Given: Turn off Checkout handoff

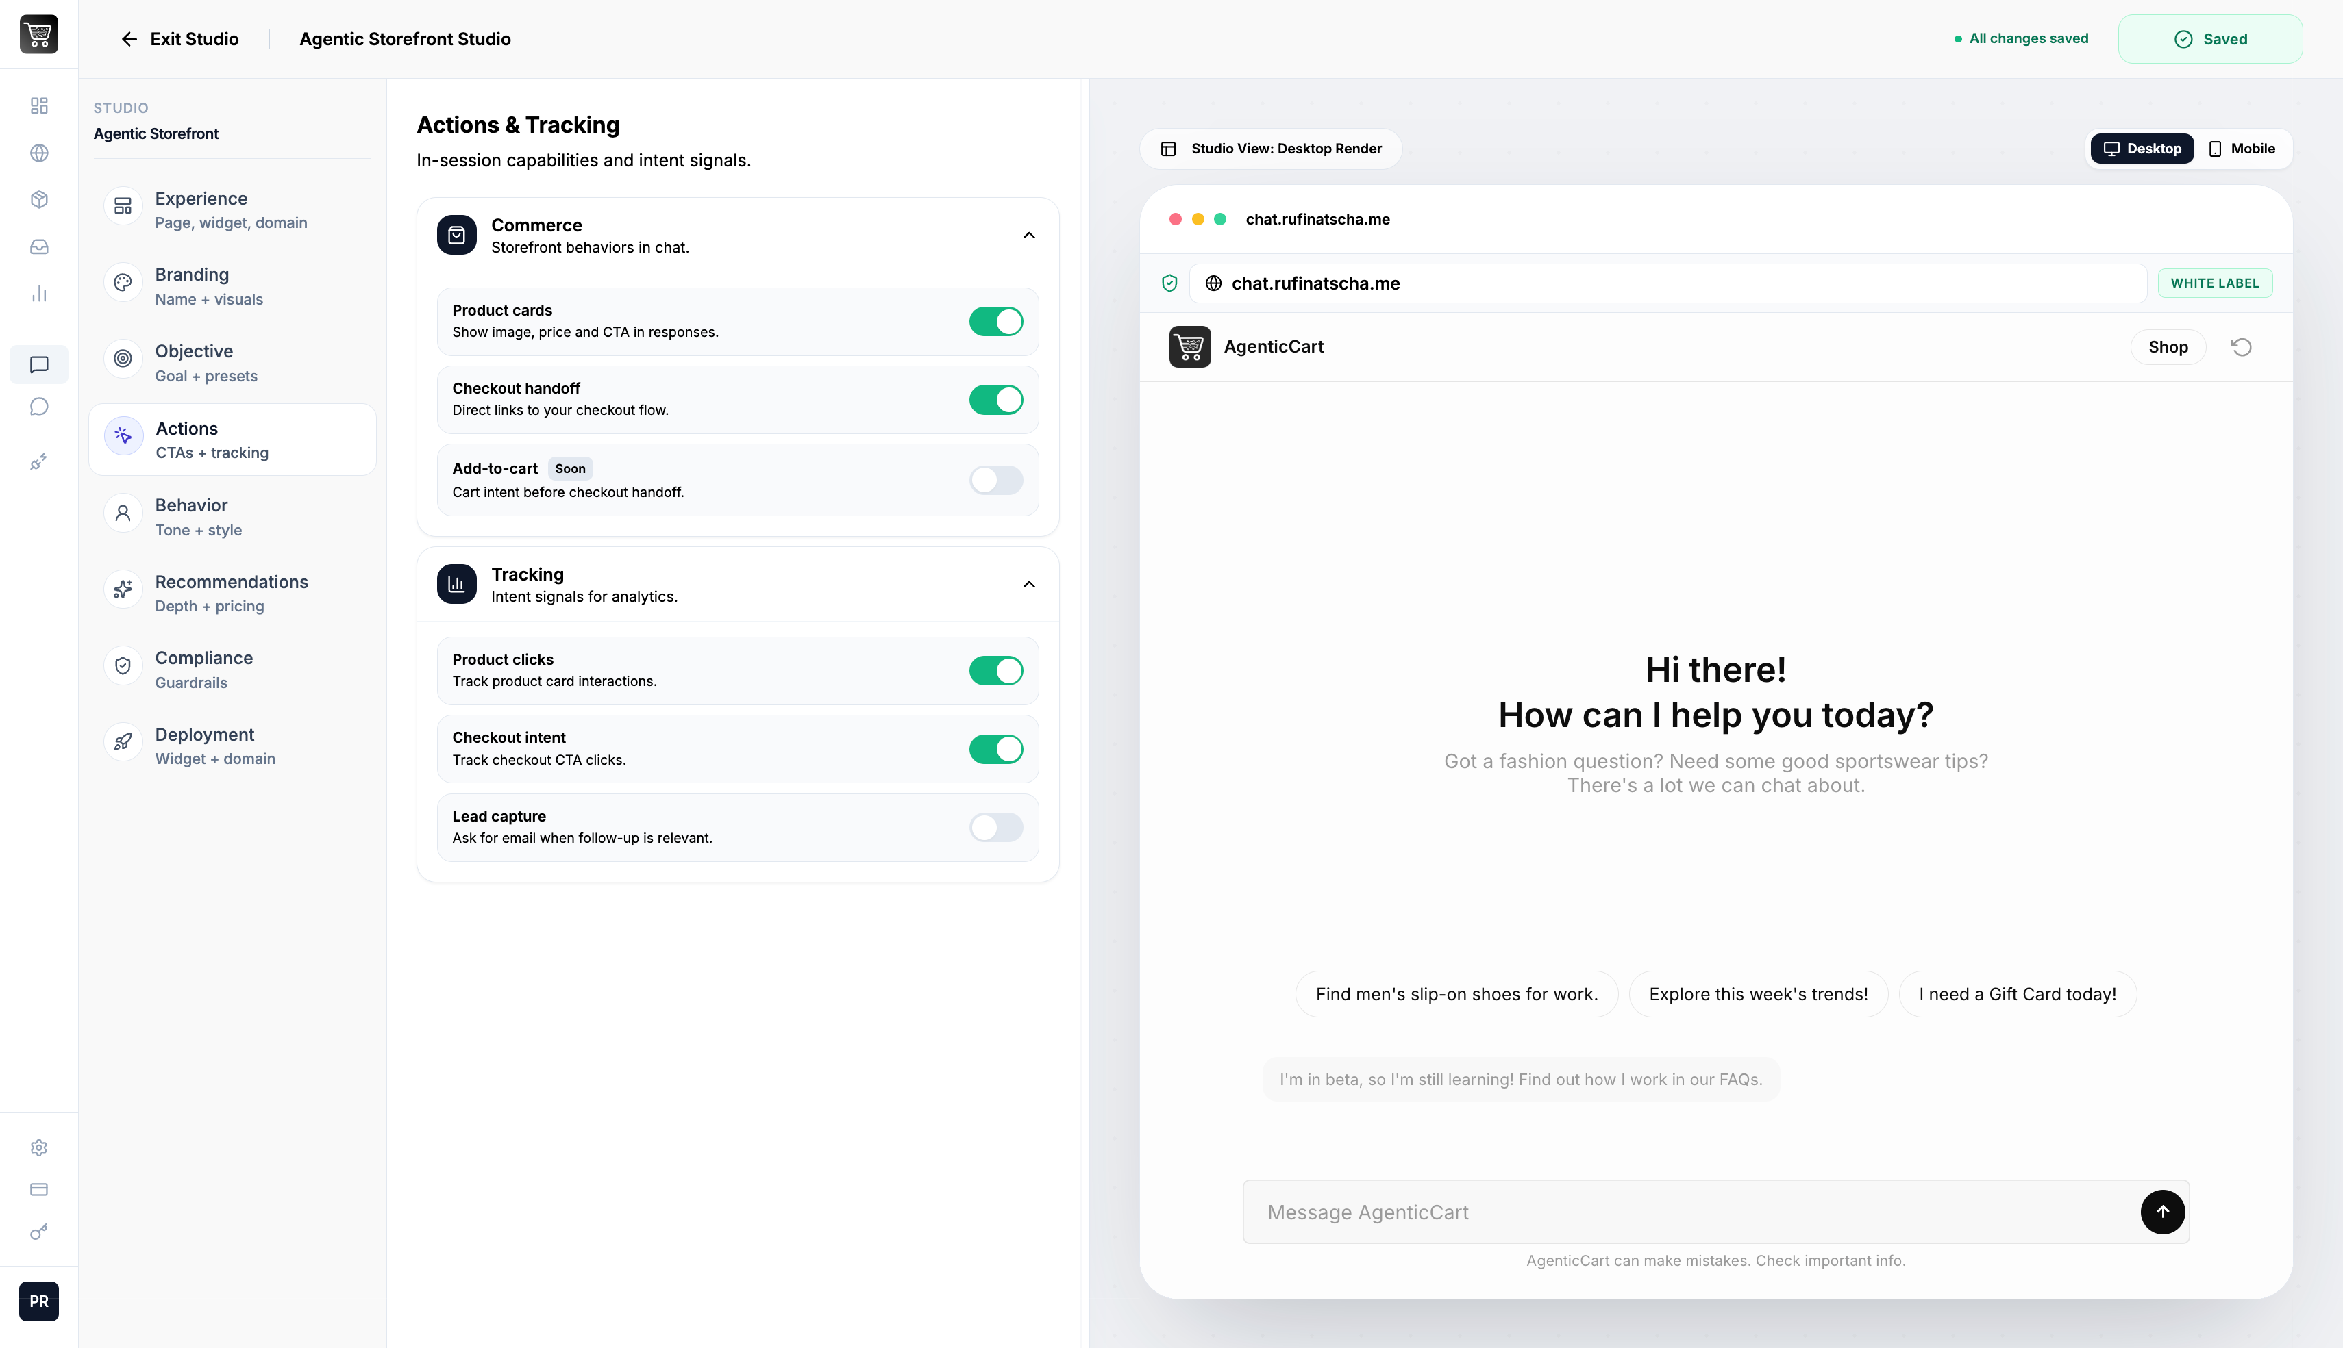Looking at the screenshot, I should pyautogui.click(x=996, y=399).
